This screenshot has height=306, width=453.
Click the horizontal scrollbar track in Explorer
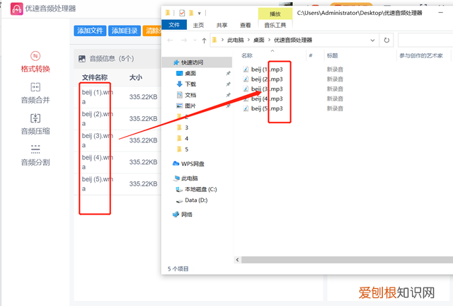347,260
